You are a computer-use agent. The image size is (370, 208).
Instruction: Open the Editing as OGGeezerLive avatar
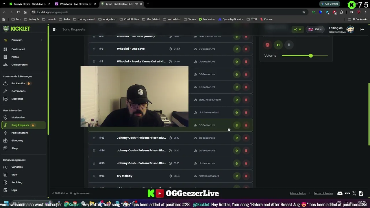pos(350,29)
